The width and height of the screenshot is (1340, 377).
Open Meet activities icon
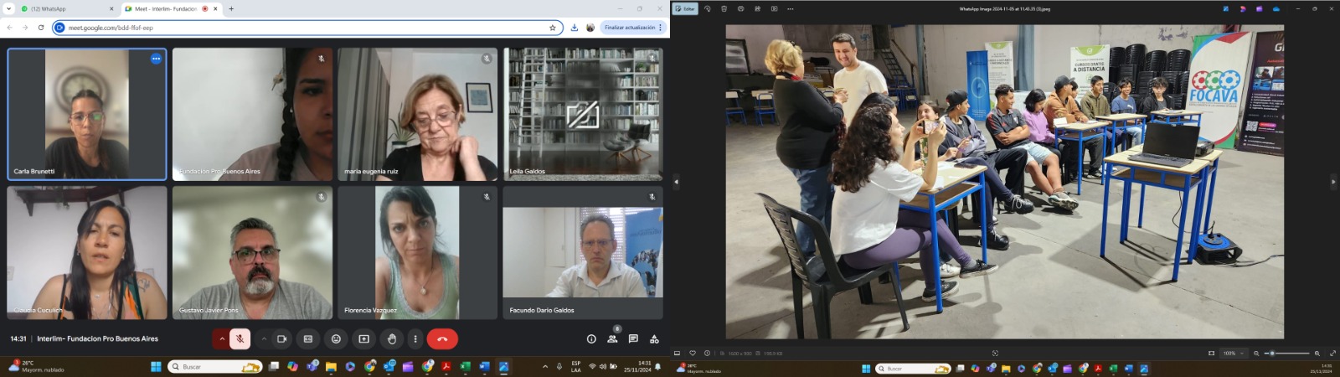tap(654, 339)
